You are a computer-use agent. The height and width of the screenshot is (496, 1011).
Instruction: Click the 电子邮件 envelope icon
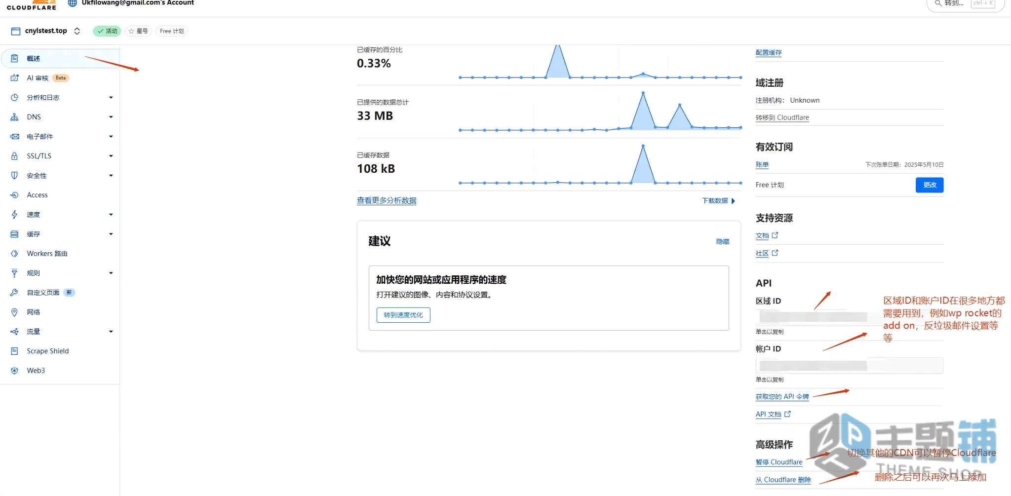14,137
